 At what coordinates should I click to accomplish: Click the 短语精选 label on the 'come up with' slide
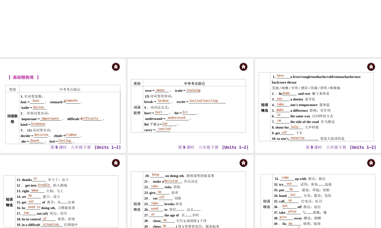267,204
